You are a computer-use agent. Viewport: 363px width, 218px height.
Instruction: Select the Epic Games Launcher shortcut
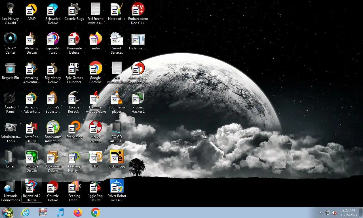point(74,73)
